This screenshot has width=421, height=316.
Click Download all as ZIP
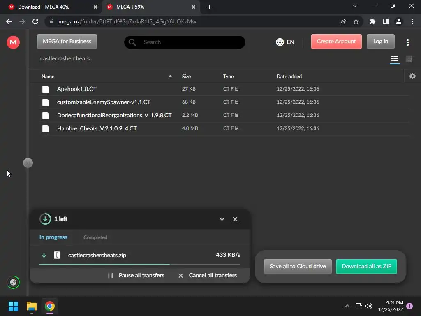click(366, 266)
